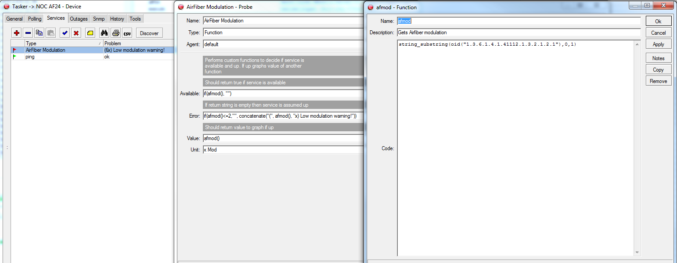
Task: Add a comment with the yellow note icon
Action: [90, 33]
